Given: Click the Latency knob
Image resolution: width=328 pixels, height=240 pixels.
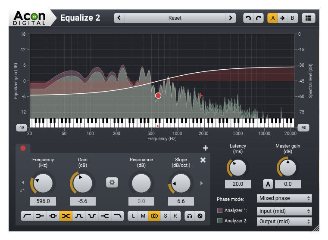Looking at the screenshot, I should coord(237,168).
